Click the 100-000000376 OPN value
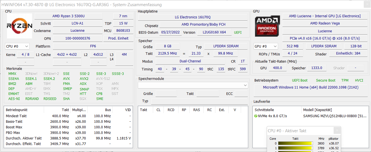This screenshot has height=152, width=371. (78, 38)
